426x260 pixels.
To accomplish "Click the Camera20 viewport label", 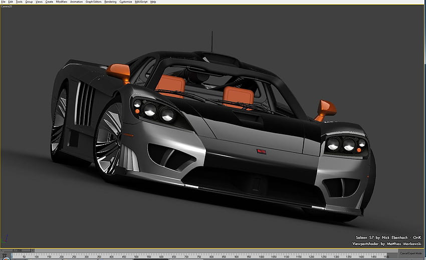I will (x=7, y=6).
